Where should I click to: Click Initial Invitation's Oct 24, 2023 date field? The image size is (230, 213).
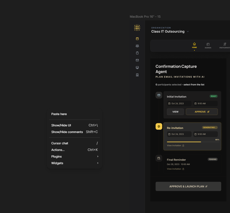coord(179,103)
